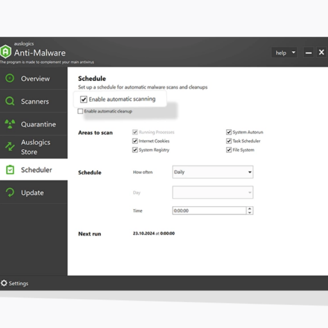Image resolution: width=328 pixels, height=328 pixels.
Task: Select the Scanners magnifier icon
Action: tap(10, 101)
